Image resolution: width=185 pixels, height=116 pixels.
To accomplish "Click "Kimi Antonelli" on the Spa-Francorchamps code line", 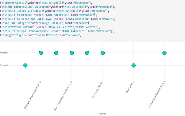I will (x=74, y=31).
